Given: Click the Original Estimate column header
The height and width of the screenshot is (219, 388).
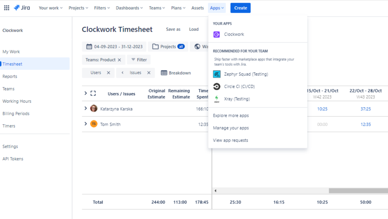Looking at the screenshot, I should pos(156,94).
